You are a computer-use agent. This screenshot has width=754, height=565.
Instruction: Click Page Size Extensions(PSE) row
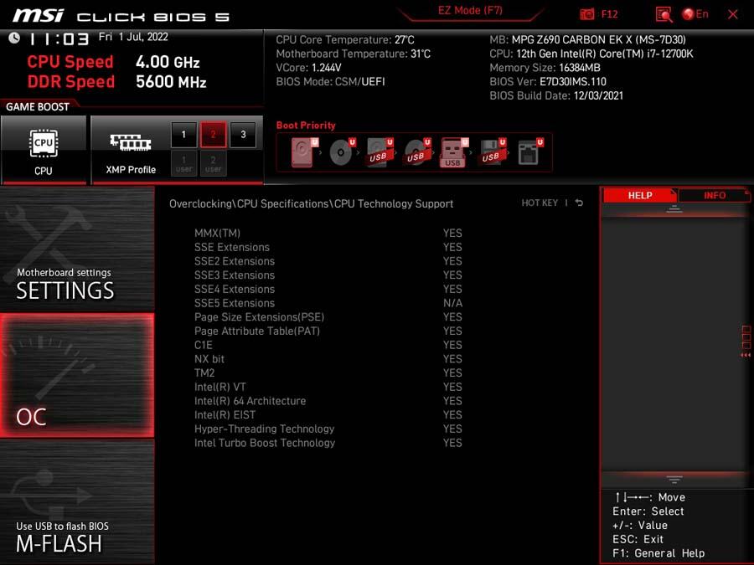click(328, 317)
